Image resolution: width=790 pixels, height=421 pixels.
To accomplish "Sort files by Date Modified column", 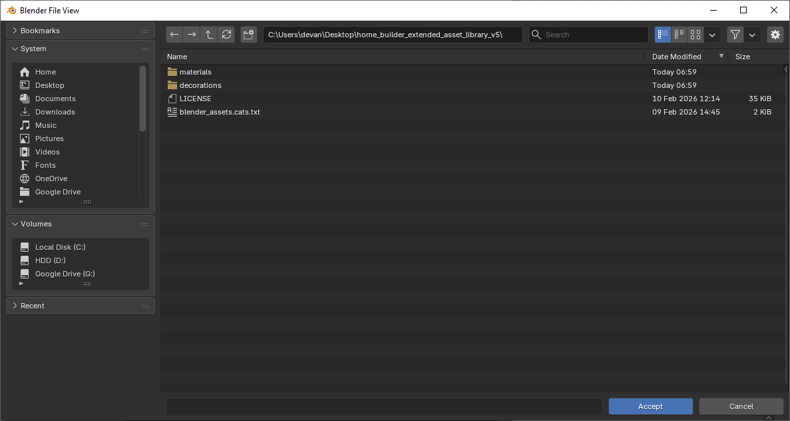I will pos(676,57).
